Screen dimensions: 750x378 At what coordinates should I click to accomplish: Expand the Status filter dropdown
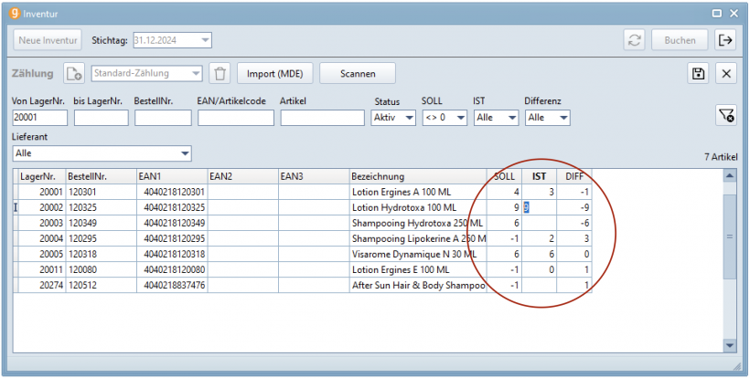click(x=409, y=118)
